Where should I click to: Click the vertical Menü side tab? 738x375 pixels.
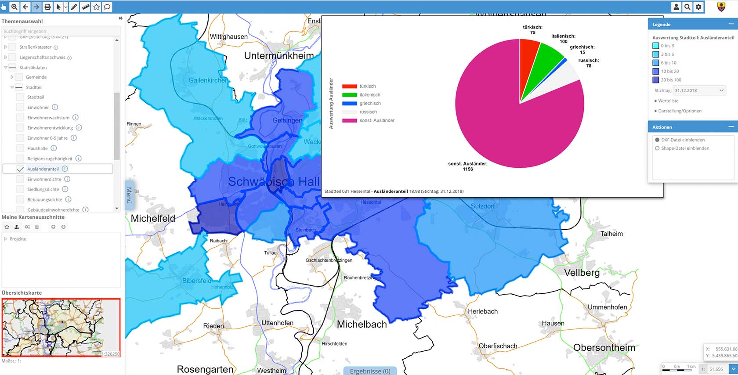129,195
